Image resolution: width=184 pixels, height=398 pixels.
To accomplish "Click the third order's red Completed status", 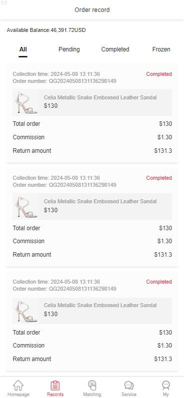I will click(159, 282).
